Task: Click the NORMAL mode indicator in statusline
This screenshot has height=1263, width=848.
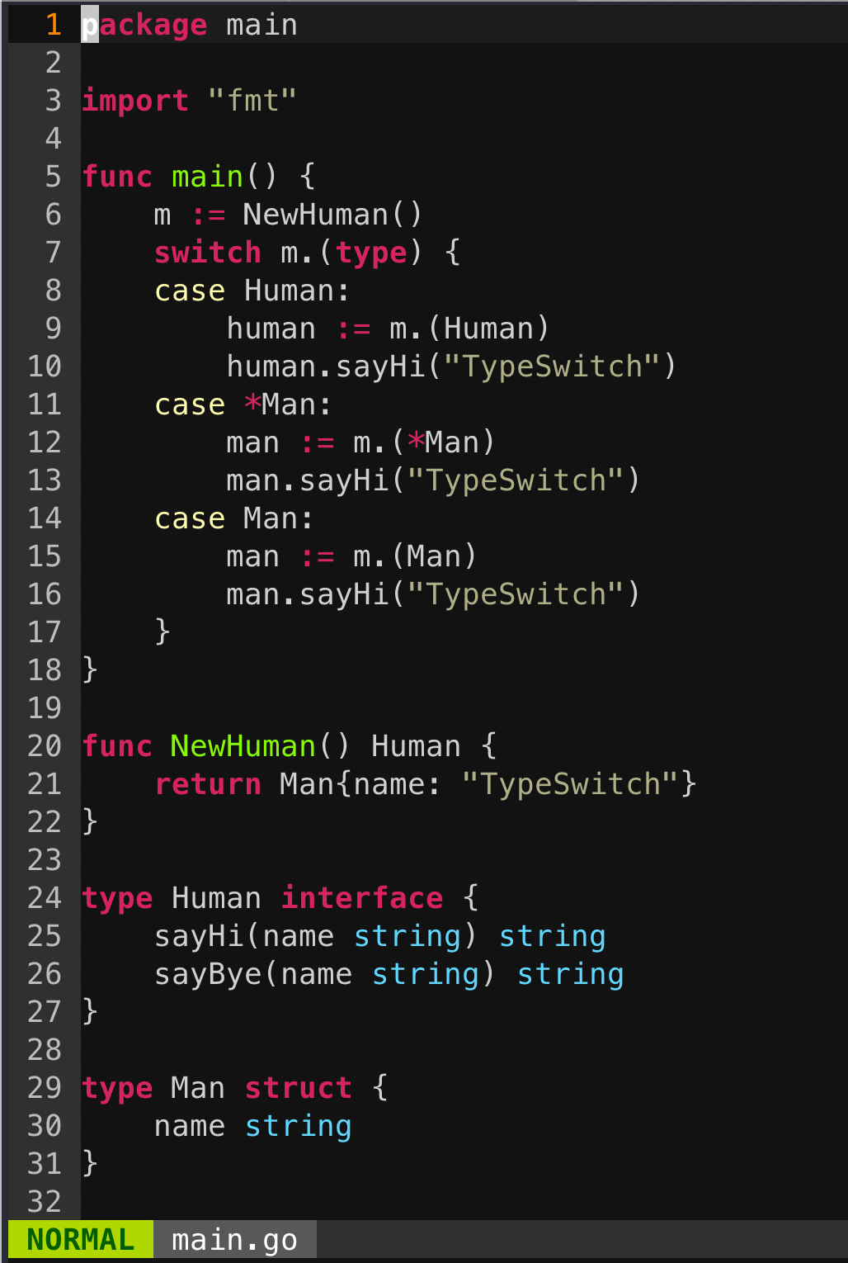Action: click(80, 1240)
